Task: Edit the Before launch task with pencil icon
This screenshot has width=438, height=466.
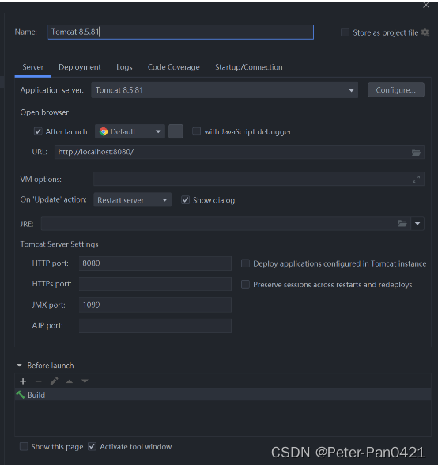Action: 54,381
